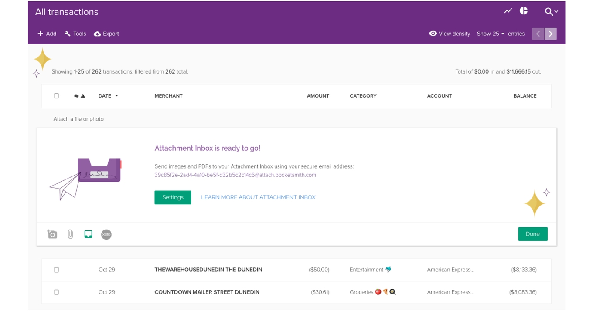Click the camera add photo icon
This screenshot has width=593, height=311.
click(52, 234)
